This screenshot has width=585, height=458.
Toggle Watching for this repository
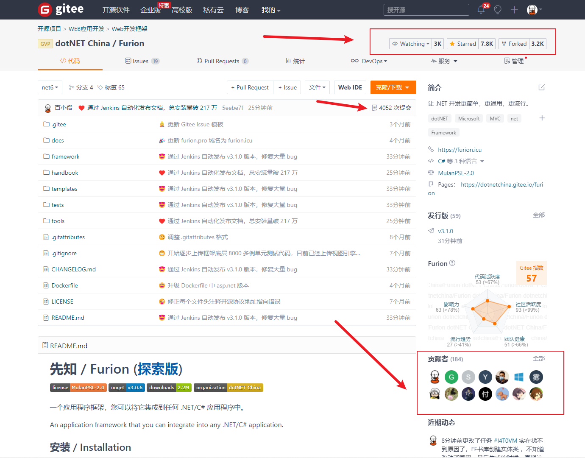(x=410, y=43)
